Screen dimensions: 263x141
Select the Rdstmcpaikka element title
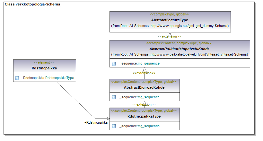44,68
